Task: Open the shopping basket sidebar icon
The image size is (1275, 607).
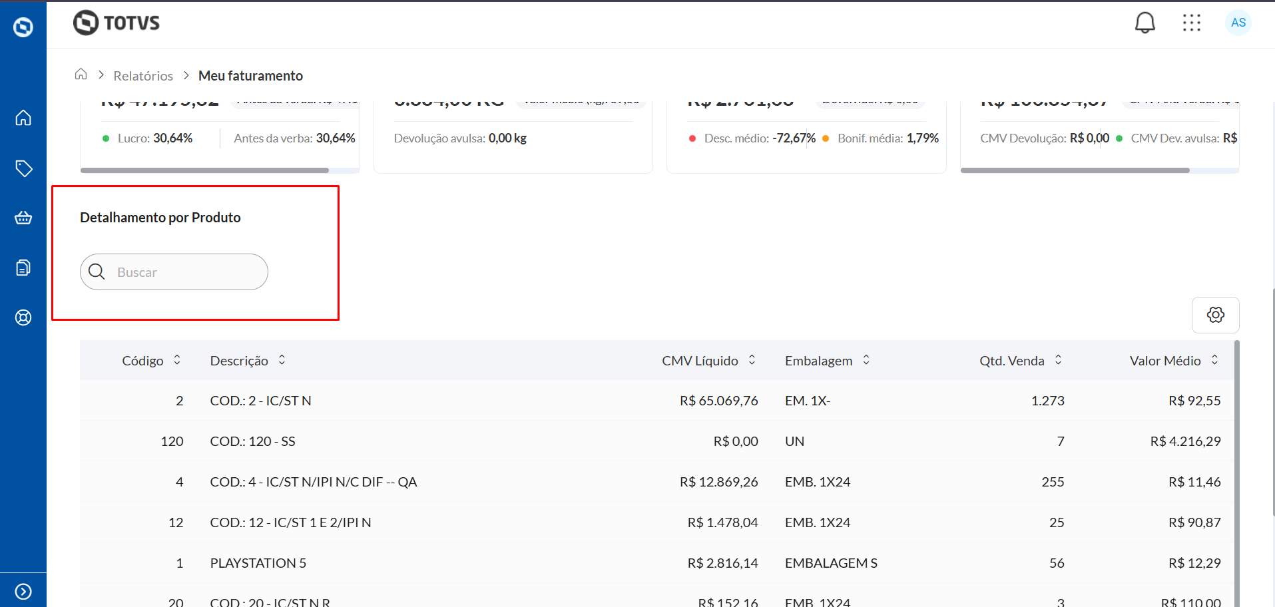Action: coord(23,218)
